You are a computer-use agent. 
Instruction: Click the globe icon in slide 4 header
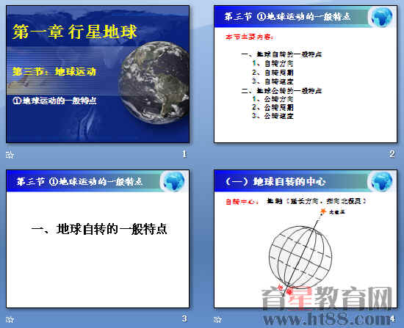(382, 181)
